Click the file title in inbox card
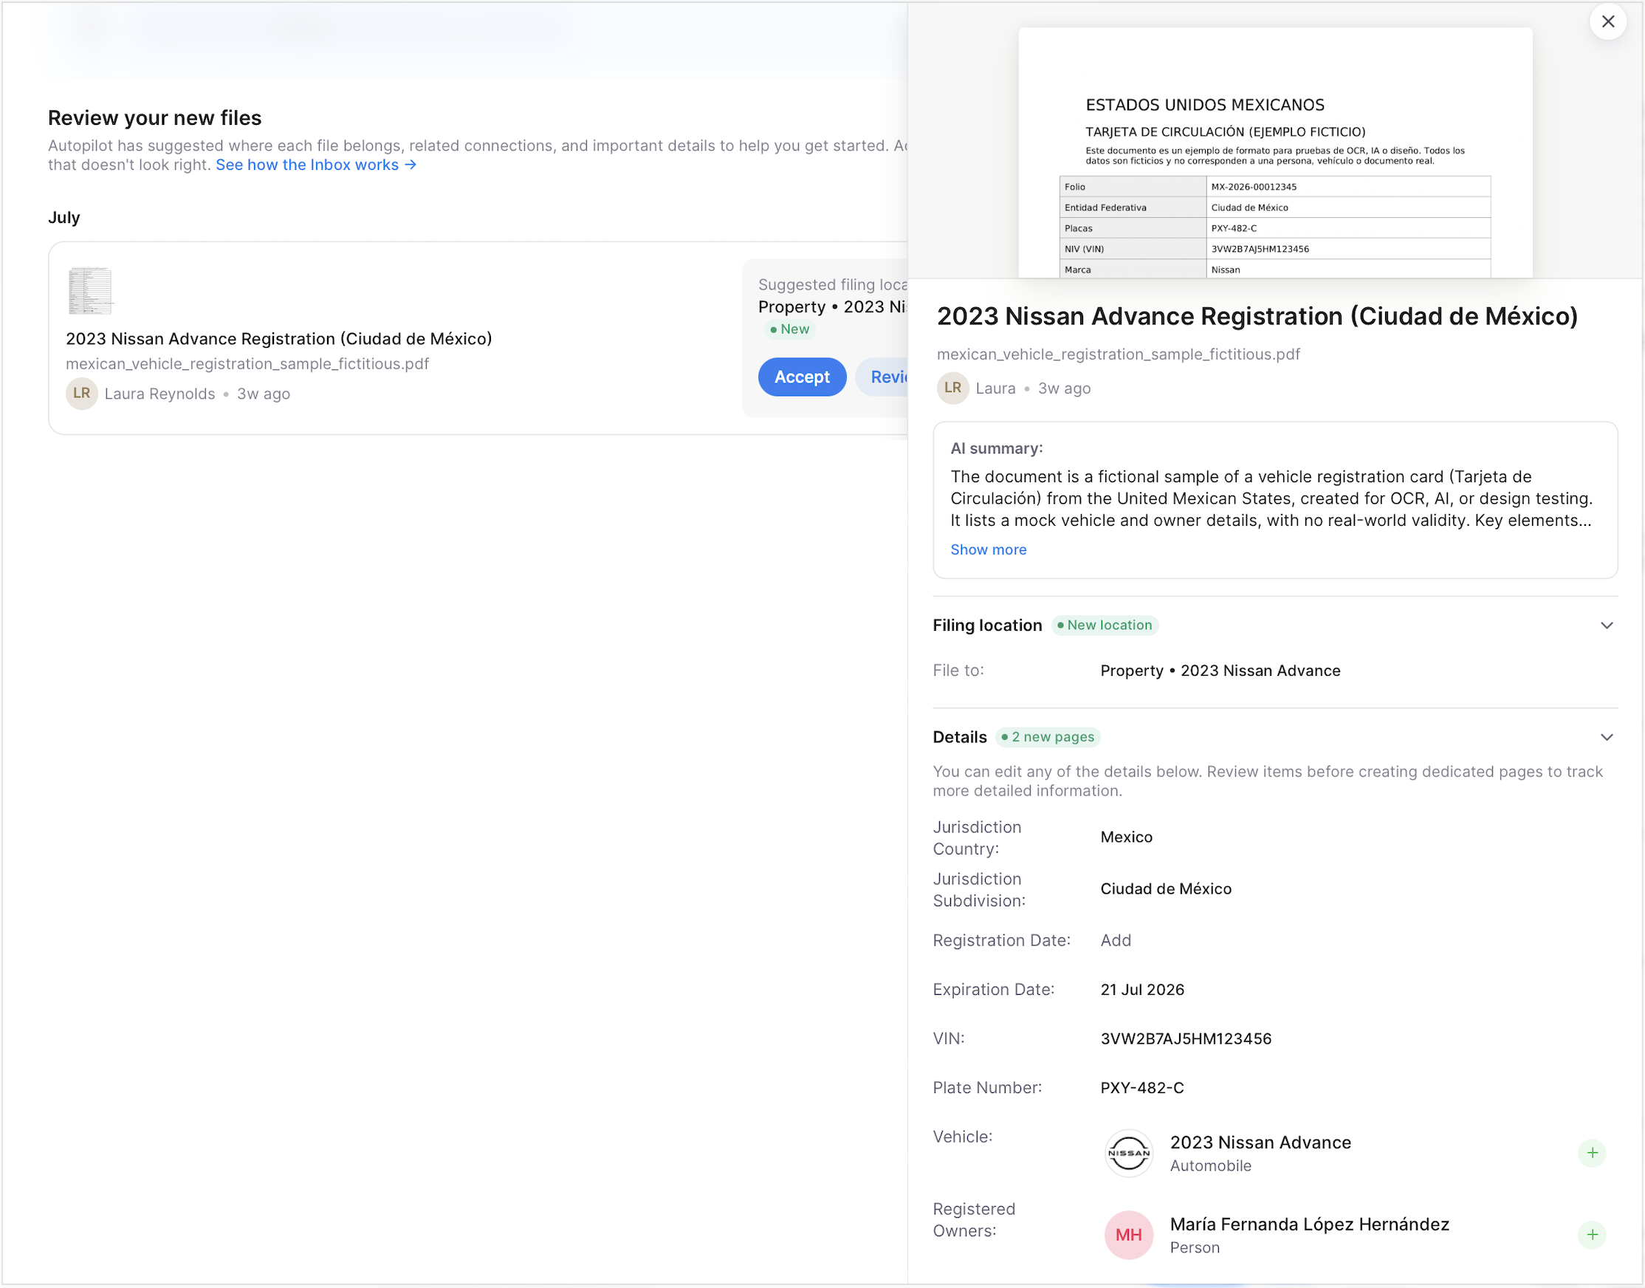The height and width of the screenshot is (1288, 1645). (278, 338)
